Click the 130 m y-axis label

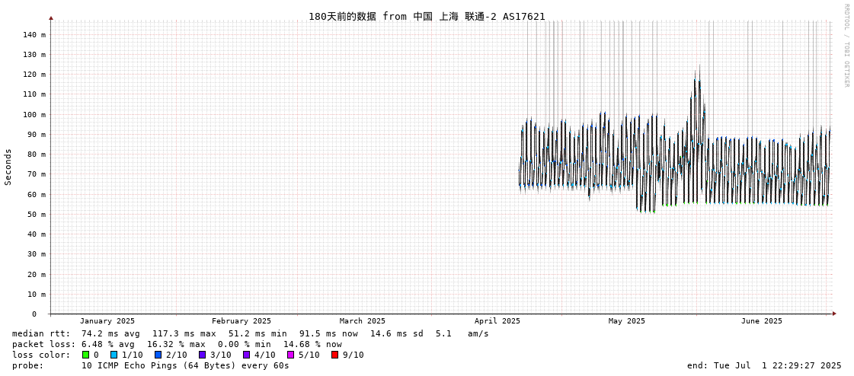(x=34, y=54)
